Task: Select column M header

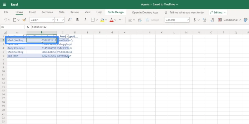Action: click(x=186, y=33)
